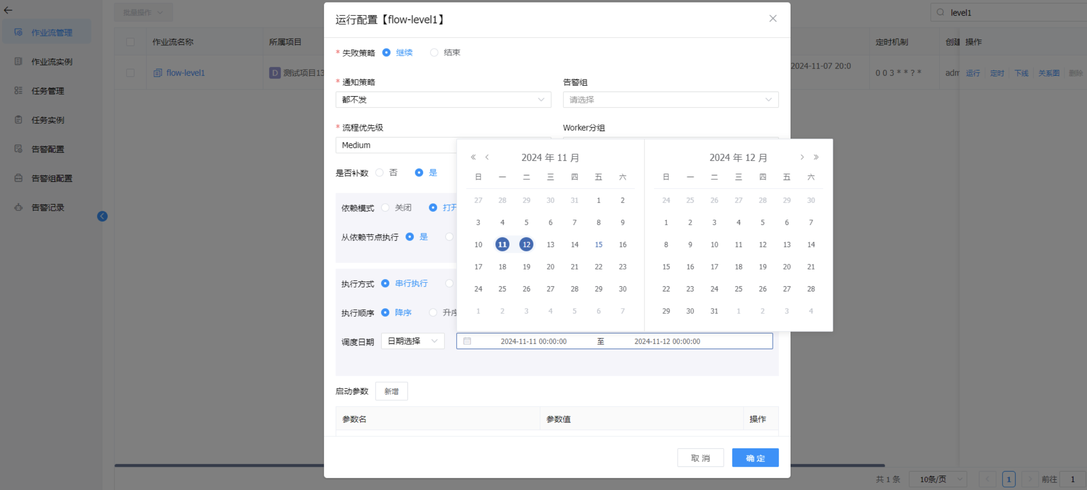Select 否 for 是否补数
1087x490 pixels.
tap(380, 173)
